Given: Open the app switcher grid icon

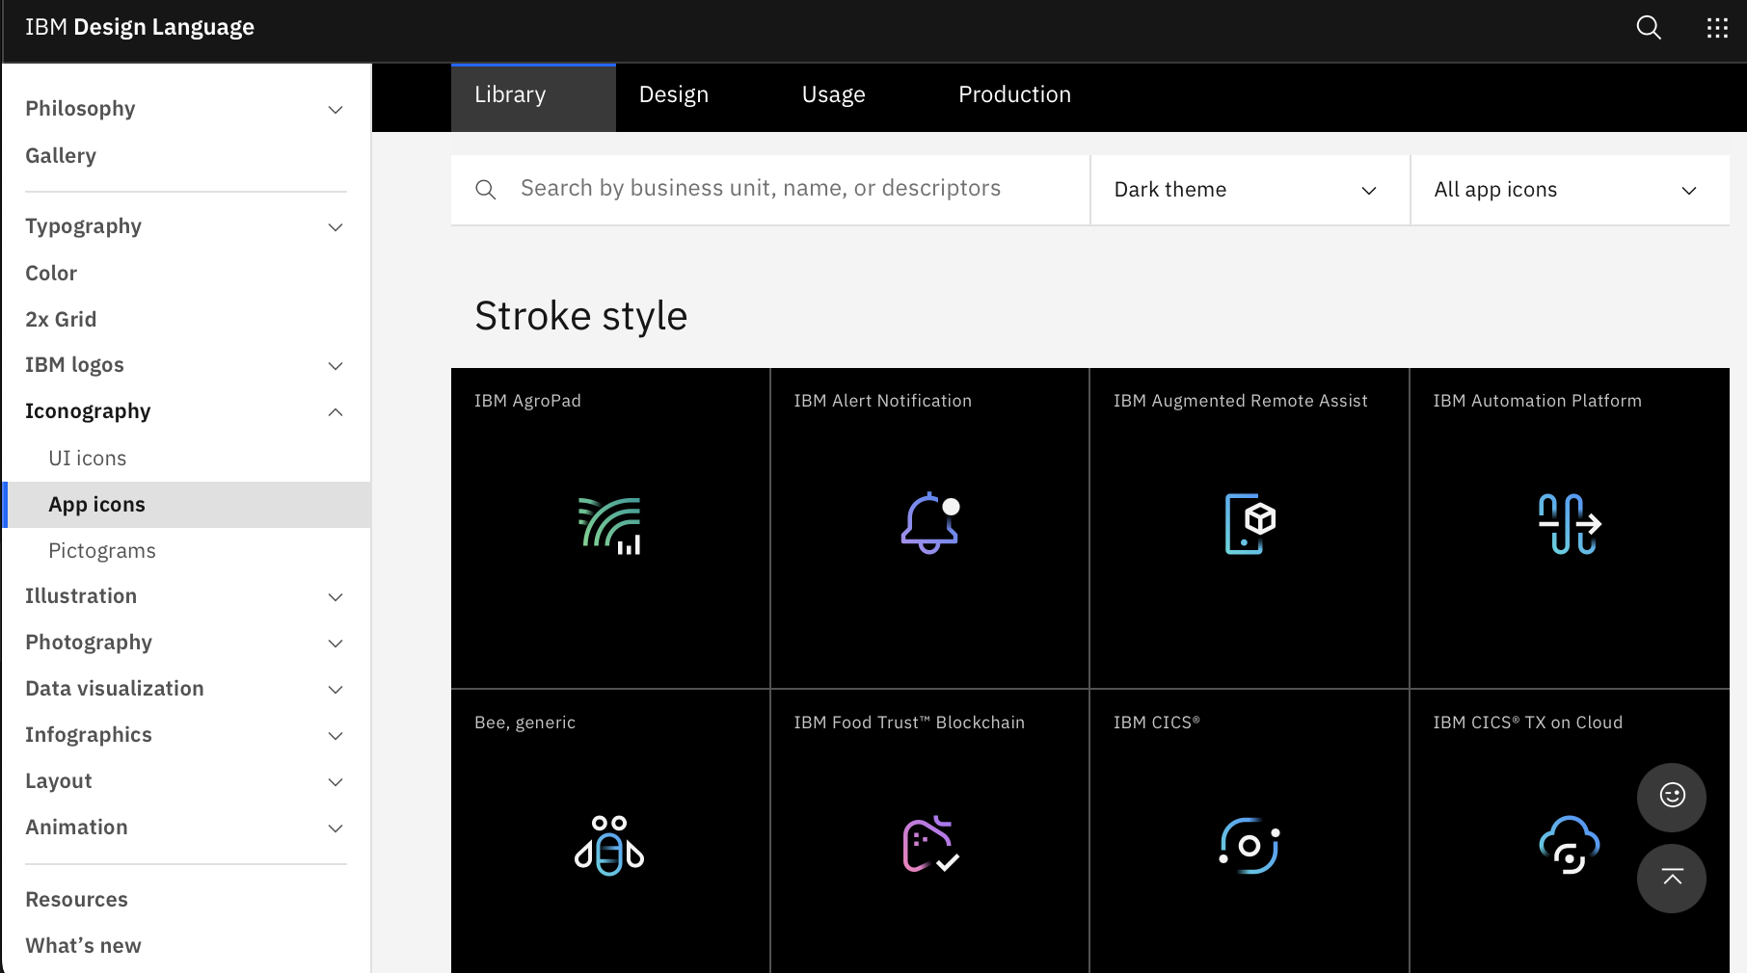Looking at the screenshot, I should 1718,28.
